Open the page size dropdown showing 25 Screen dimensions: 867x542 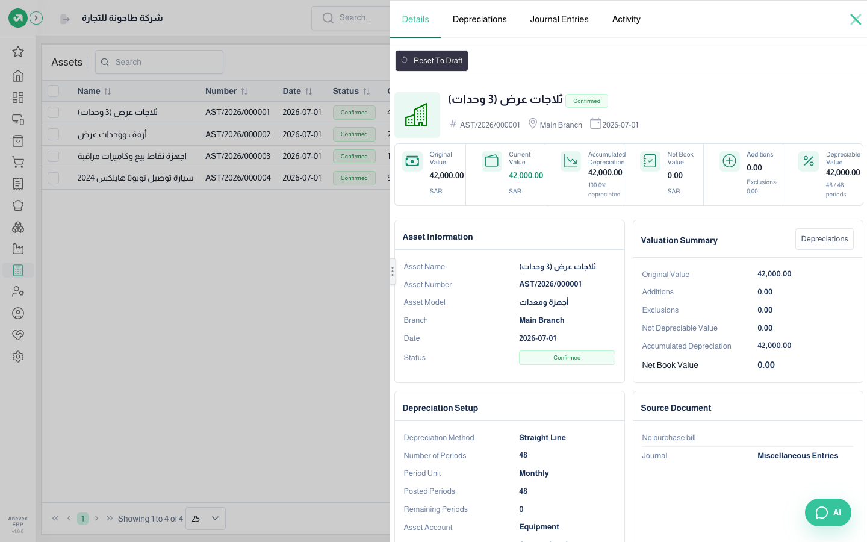(205, 519)
